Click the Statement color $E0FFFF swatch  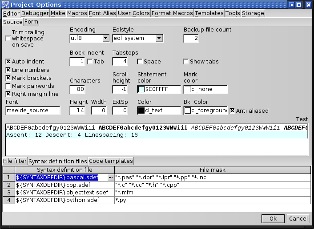141,90
